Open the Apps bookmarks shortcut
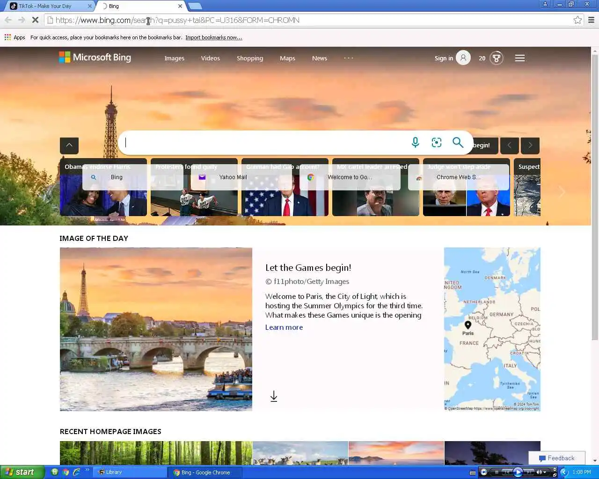The height and width of the screenshot is (479, 599). [x=15, y=37]
